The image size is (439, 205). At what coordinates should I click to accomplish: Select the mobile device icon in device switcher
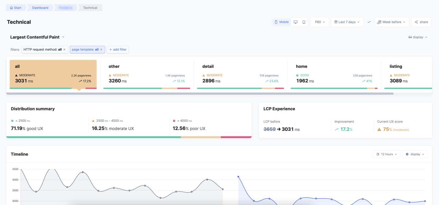(276, 22)
